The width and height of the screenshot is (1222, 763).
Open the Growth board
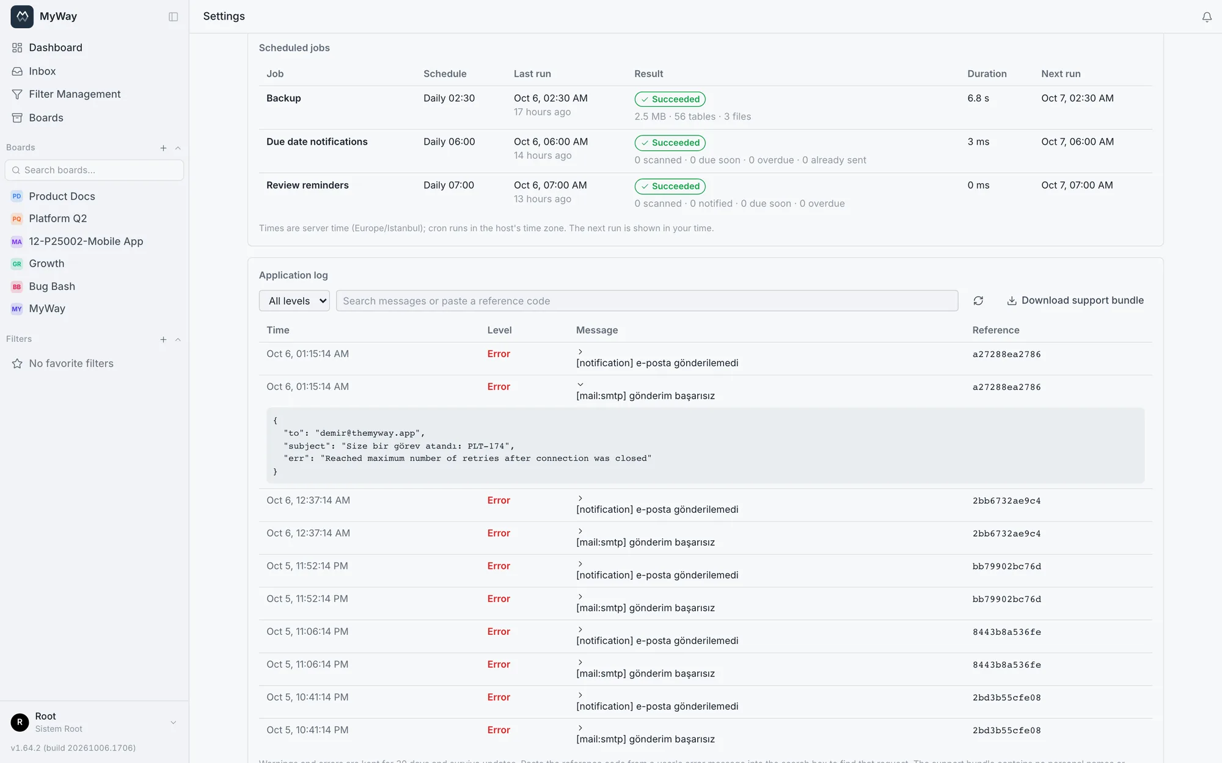coord(46,264)
